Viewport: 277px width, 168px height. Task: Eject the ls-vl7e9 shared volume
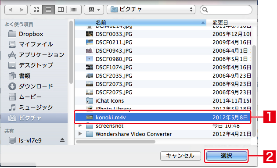coord(62,140)
